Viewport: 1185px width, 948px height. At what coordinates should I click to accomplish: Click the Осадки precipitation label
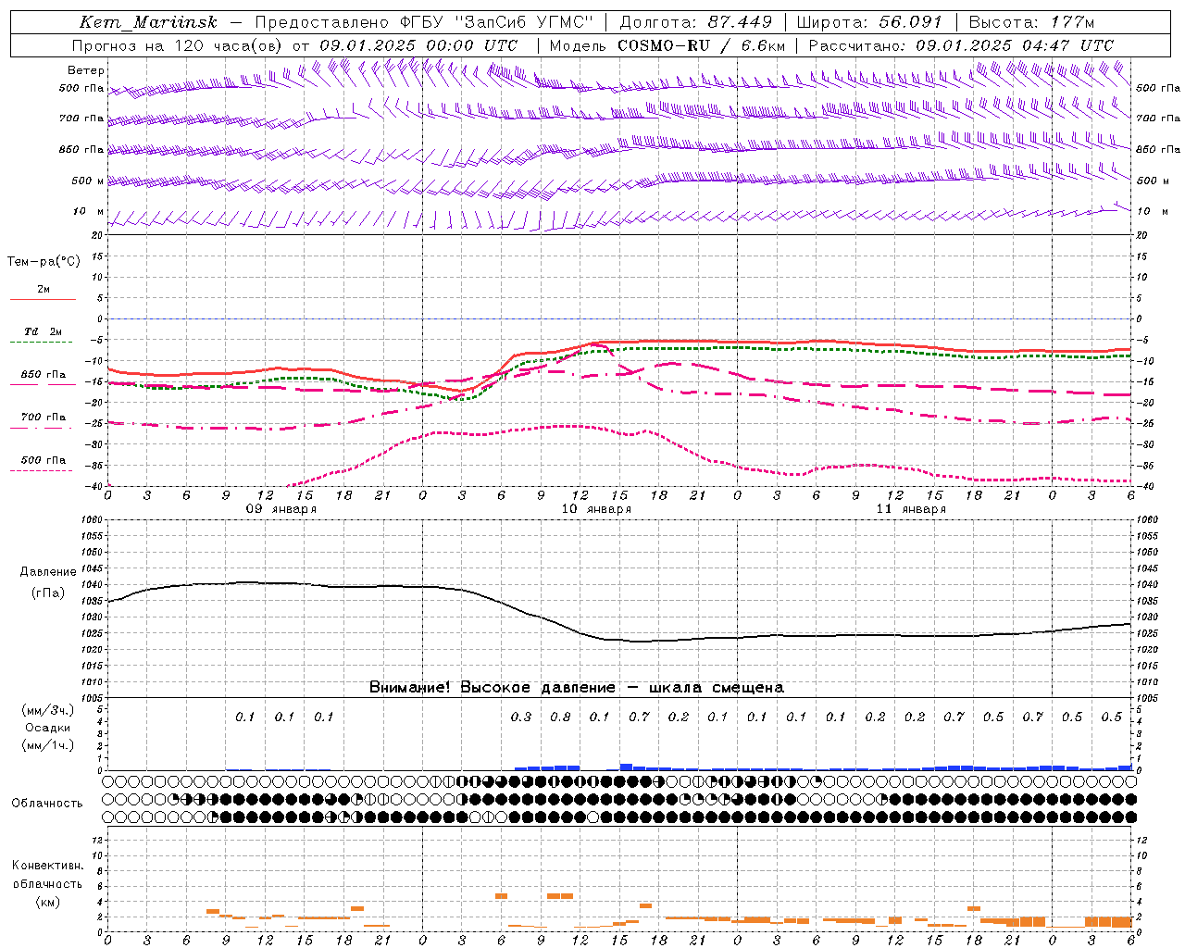[47, 728]
